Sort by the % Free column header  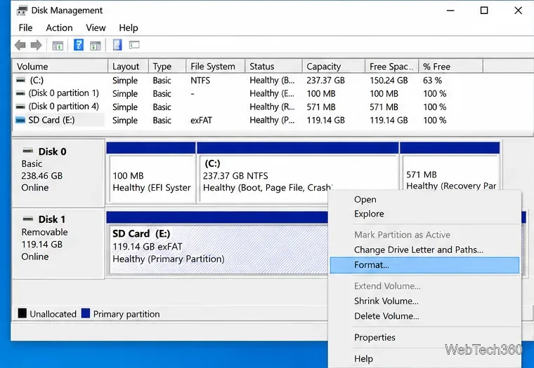click(450, 67)
